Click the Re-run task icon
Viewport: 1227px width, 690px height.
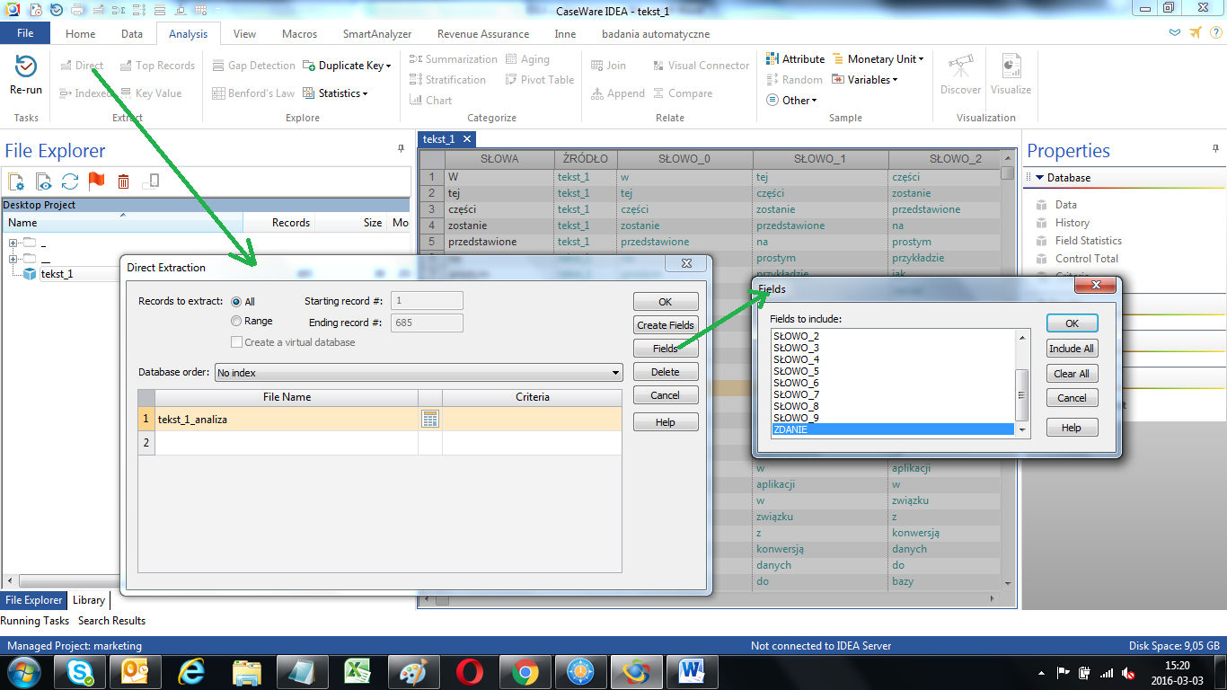click(25, 74)
